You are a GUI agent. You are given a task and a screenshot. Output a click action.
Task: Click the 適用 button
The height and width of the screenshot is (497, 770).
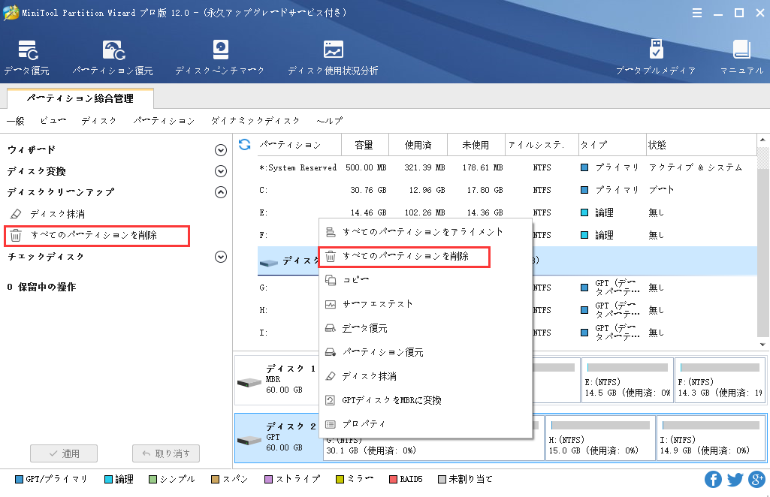point(64,453)
